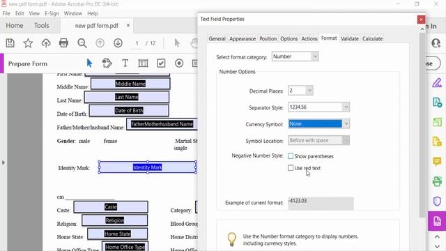This screenshot has height=251, width=446.
Task: Expand the left navigation pane arrow
Action: coord(3,162)
